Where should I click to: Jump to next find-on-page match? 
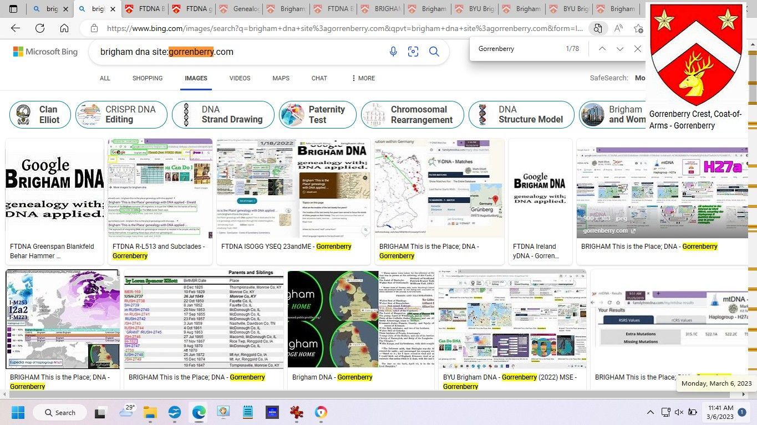point(620,49)
